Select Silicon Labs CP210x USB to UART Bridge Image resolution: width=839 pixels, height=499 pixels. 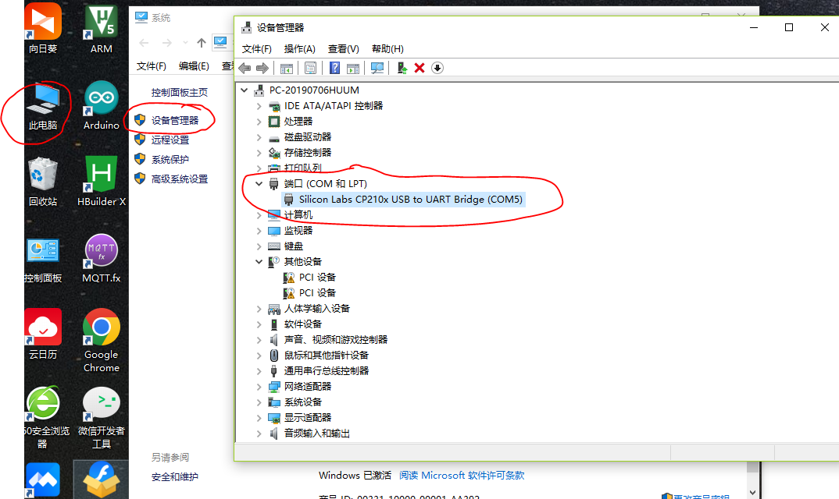[x=410, y=200]
